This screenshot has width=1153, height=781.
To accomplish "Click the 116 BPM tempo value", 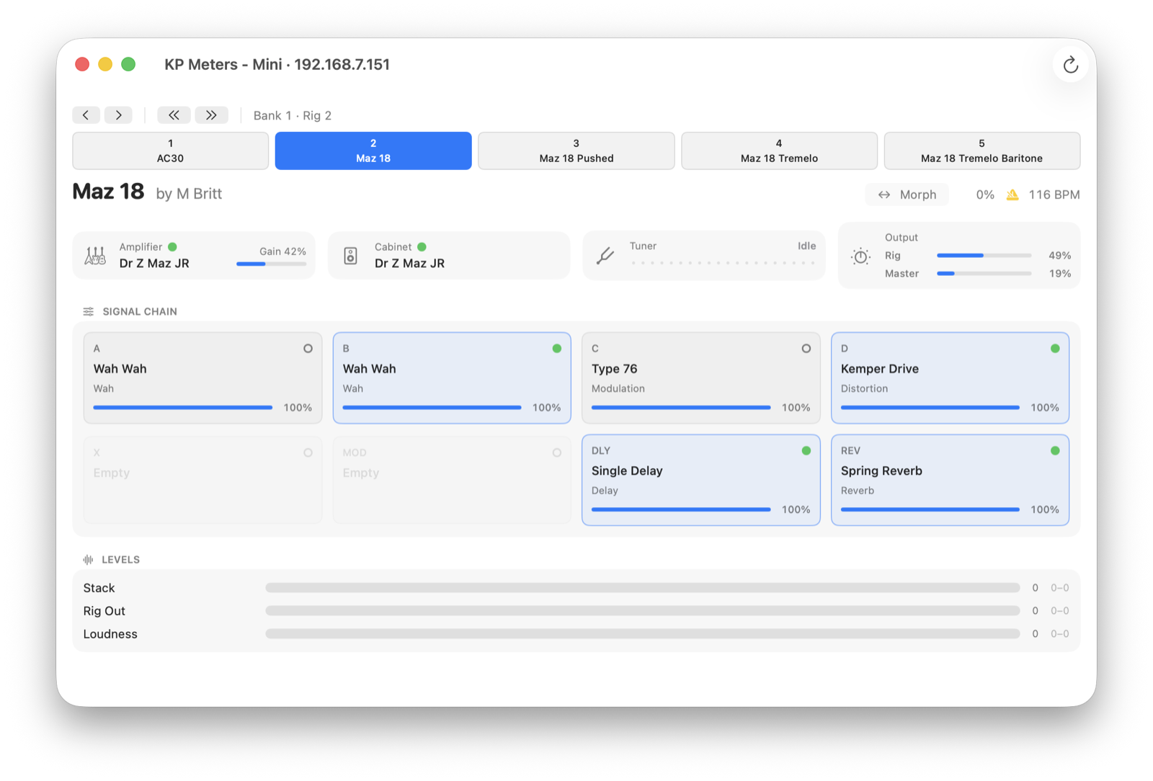I will [1054, 195].
